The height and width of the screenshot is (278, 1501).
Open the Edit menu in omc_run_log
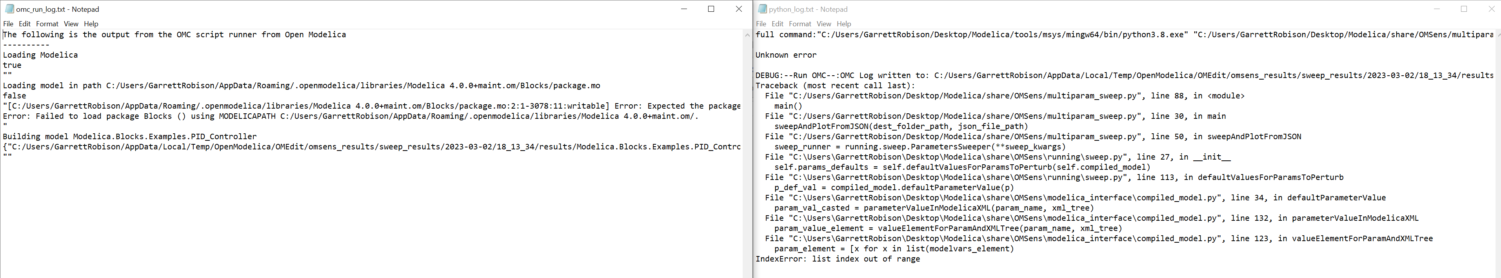[x=24, y=23]
